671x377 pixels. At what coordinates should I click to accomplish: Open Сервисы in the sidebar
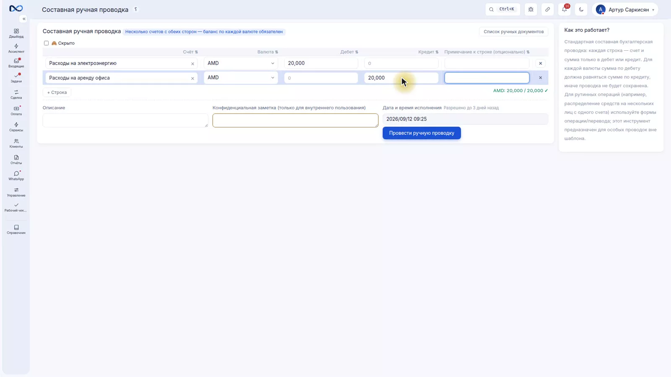(16, 127)
